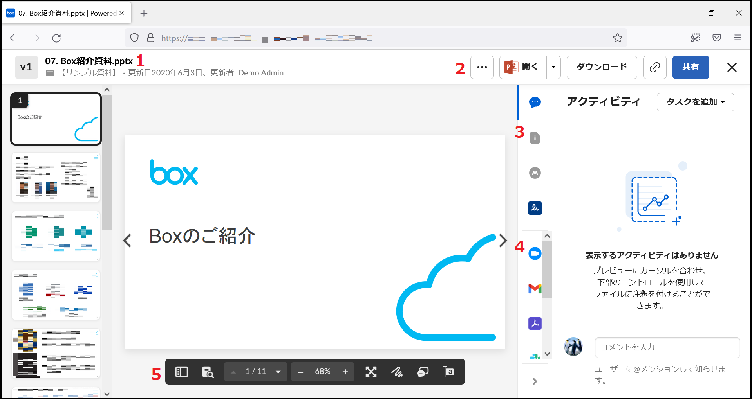Open the Metadata sidebar tab
This screenshot has width=752, height=399.
[535, 173]
